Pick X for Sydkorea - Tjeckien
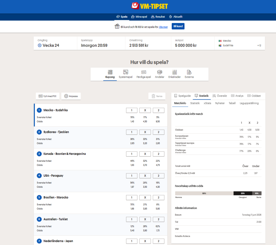 click(145, 132)
